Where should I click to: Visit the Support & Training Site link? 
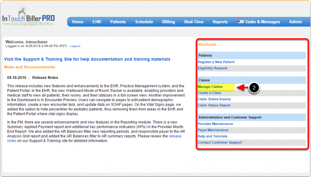point(87,59)
